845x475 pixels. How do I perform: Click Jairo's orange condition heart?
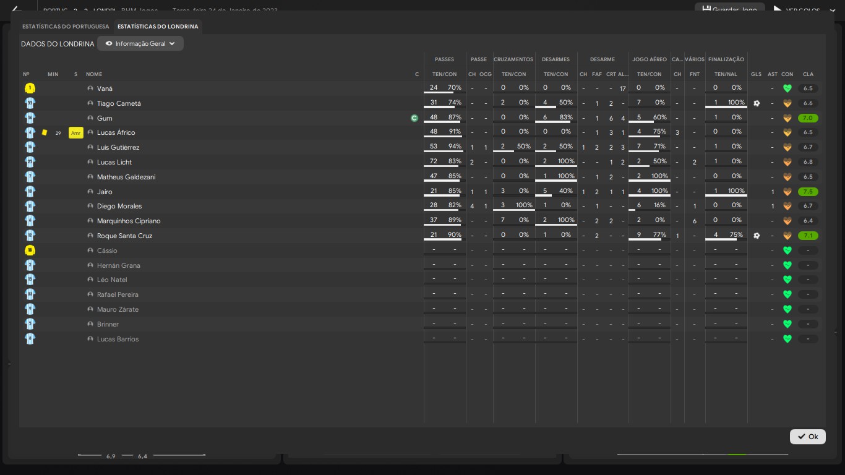[787, 192]
